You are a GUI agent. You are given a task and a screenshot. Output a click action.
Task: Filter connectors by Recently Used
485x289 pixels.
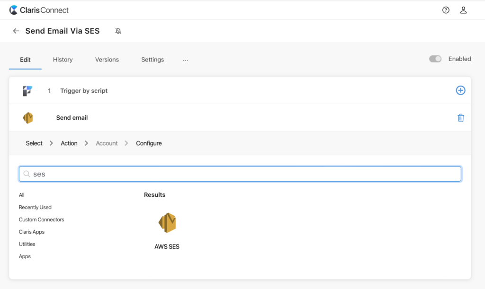[35, 208]
